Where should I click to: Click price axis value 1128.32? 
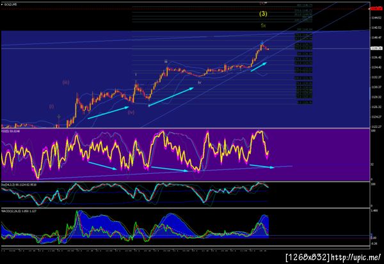[376, 97]
